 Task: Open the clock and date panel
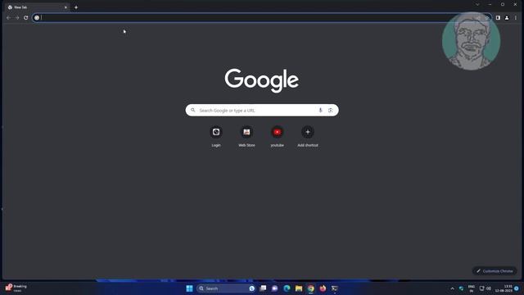[504, 288]
